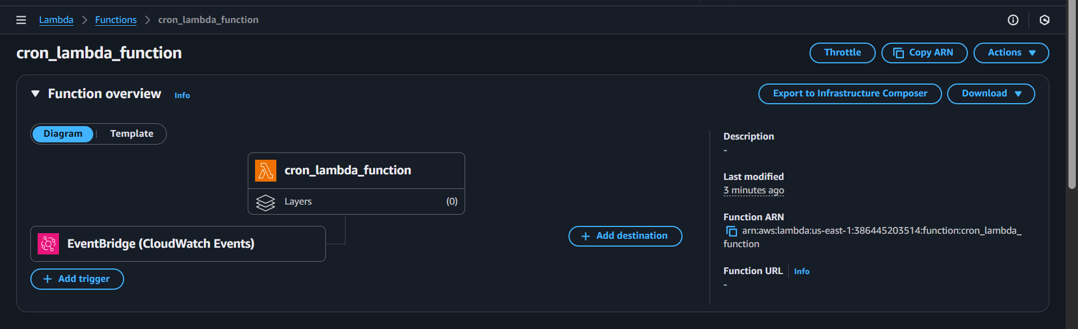
Task: Click the Layers stack icon
Action: point(266,202)
